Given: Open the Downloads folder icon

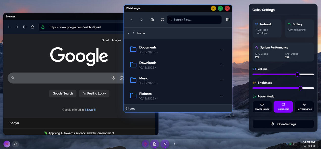Looking at the screenshot, I should click(x=133, y=65).
